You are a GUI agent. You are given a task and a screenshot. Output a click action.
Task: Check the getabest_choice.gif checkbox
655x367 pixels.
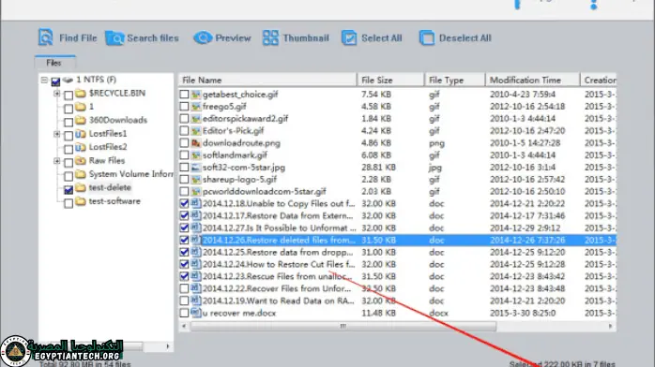click(184, 95)
